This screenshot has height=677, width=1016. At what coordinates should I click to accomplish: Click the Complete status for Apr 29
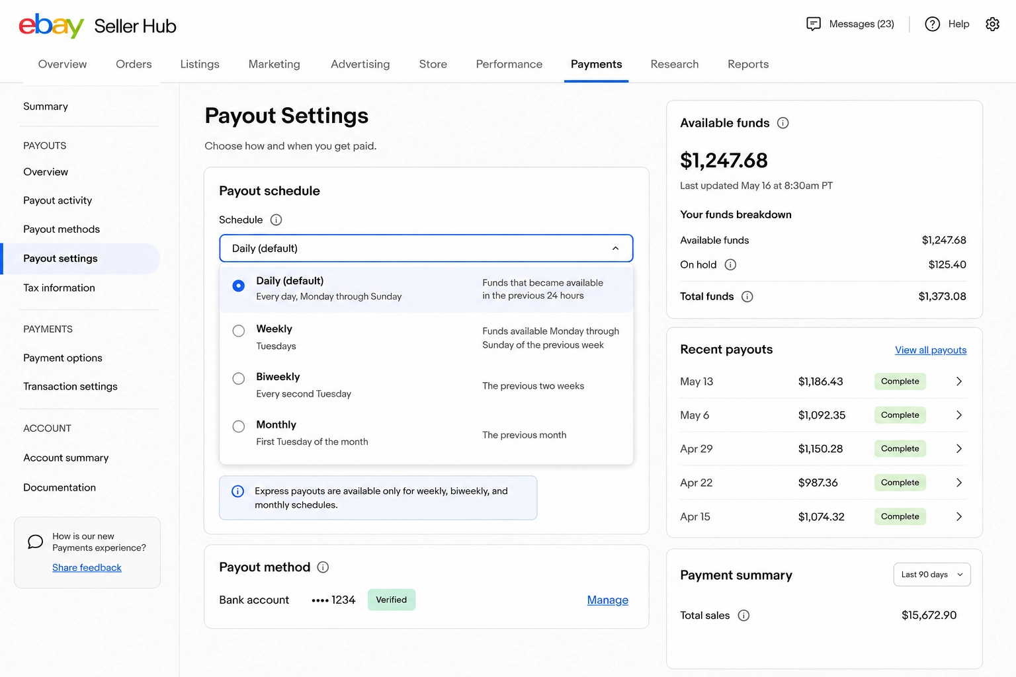(900, 449)
